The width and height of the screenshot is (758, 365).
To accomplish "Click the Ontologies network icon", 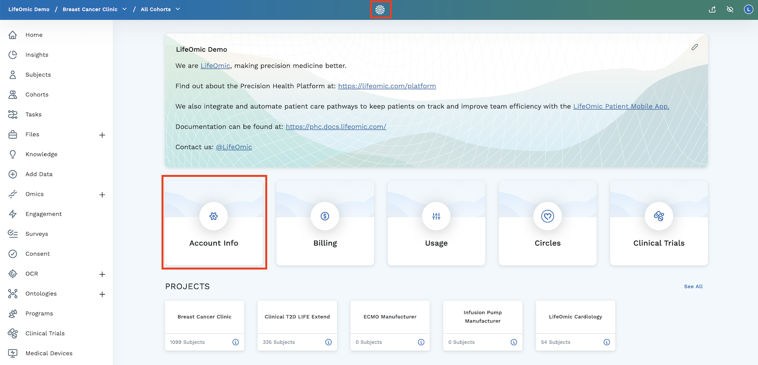I will pos(13,294).
